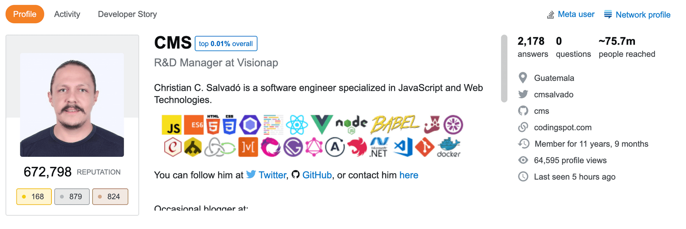Click the HTML5 shield icon
The image size is (686, 229).
(x=213, y=125)
